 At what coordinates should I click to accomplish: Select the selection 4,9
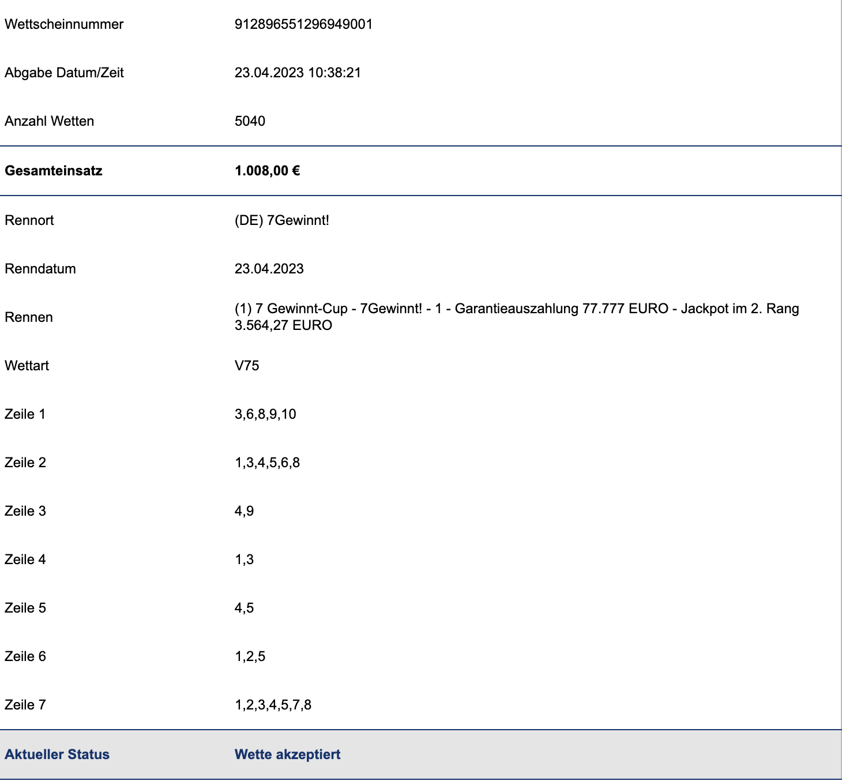coord(245,511)
